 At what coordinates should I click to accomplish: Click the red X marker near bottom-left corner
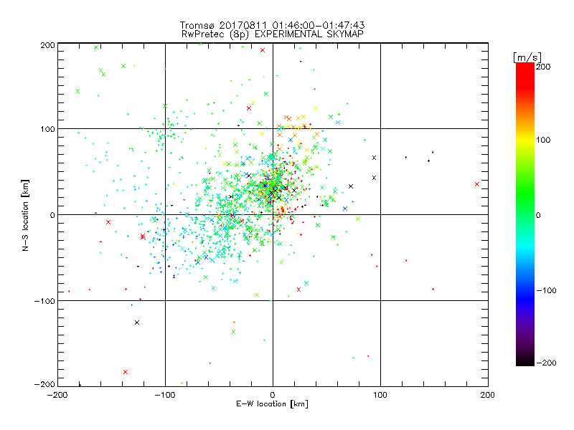(126, 372)
